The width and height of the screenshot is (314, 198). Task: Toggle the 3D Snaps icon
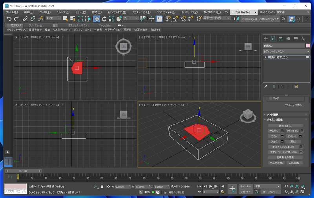168,19
